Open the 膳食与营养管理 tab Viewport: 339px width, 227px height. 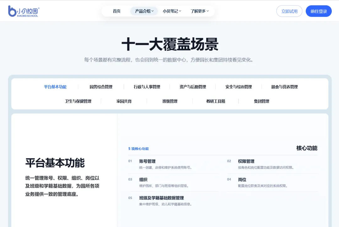pyautogui.click(x=284, y=87)
